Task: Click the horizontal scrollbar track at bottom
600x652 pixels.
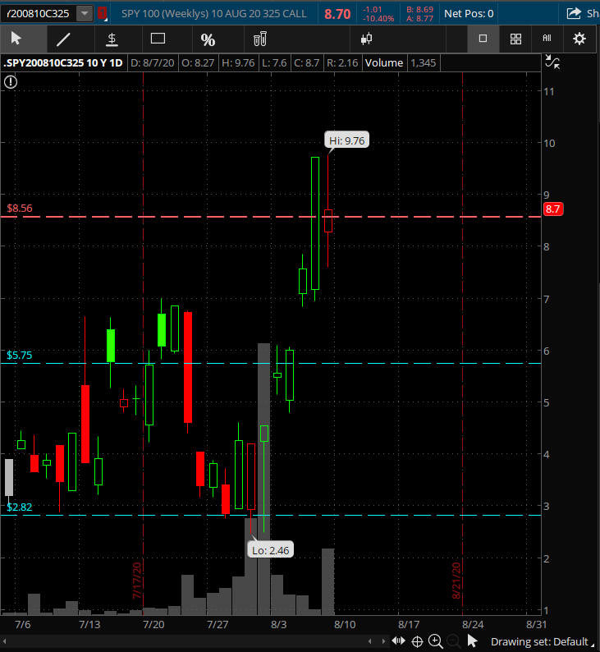Action: (x=185, y=641)
